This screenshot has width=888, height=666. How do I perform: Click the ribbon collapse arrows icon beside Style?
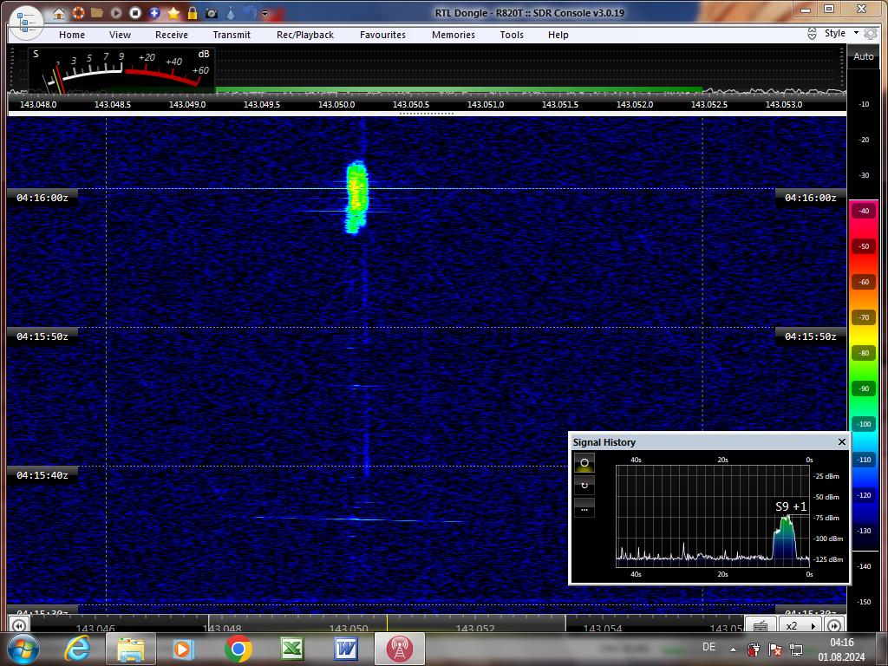coord(812,34)
